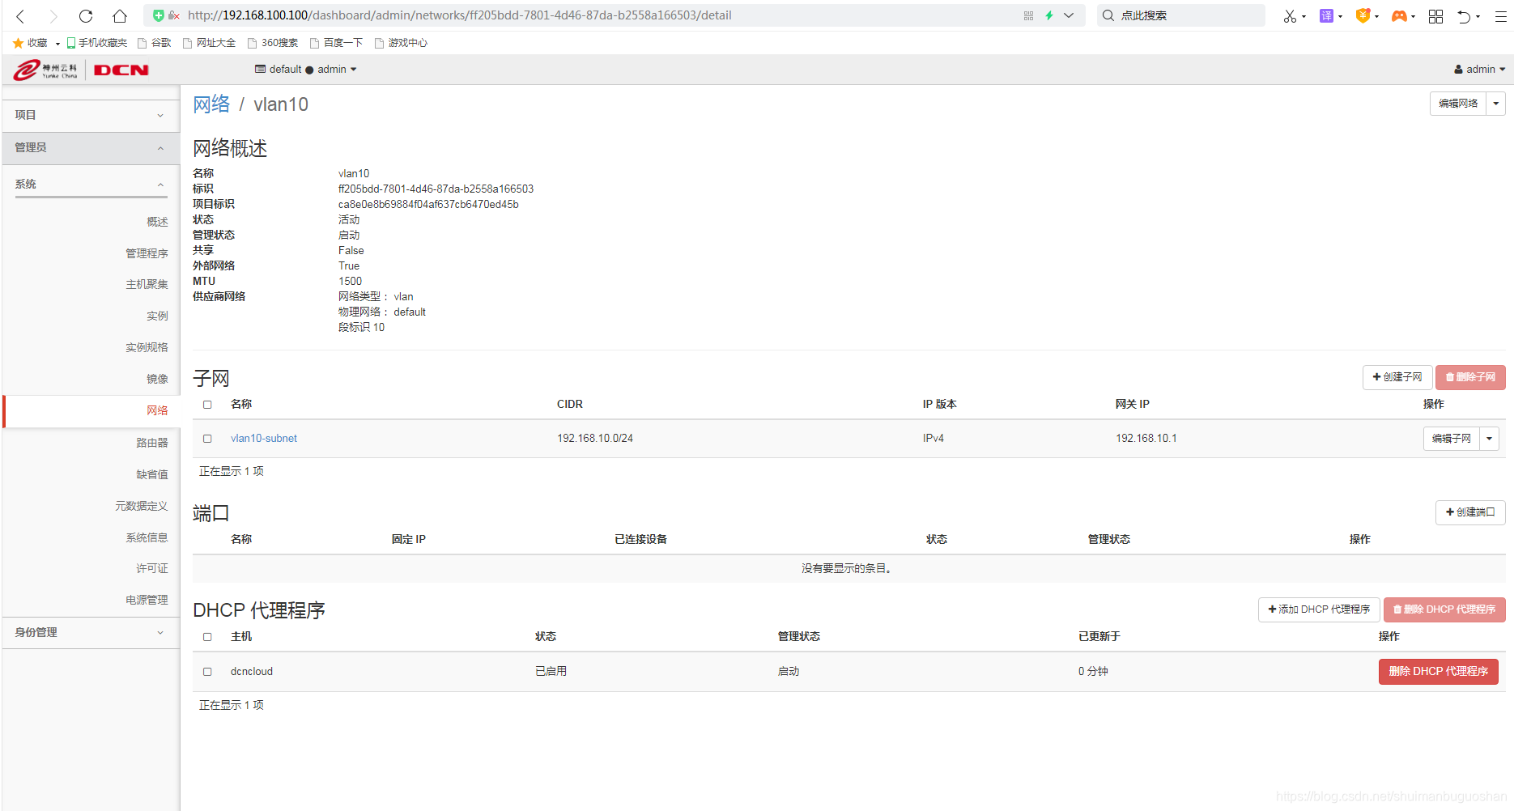Click 删除 DHCP 代理程序 in dcncloud row

pyautogui.click(x=1439, y=672)
